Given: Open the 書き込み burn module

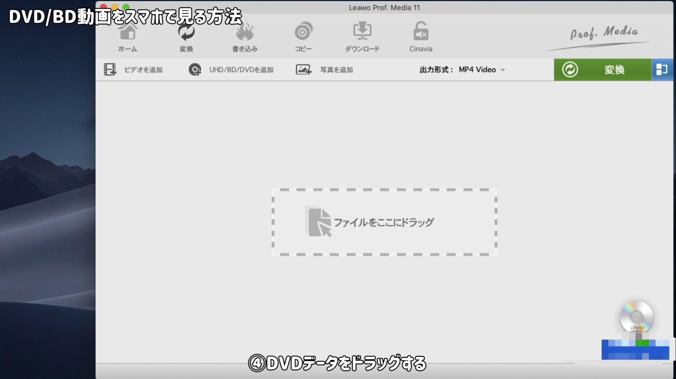Looking at the screenshot, I should point(245,38).
